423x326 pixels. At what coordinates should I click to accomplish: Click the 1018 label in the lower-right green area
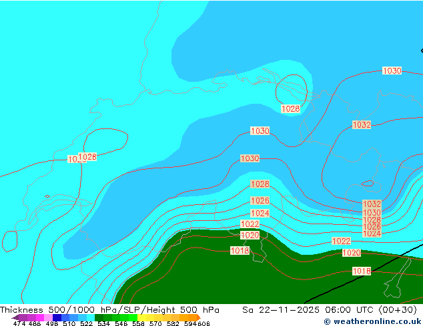point(362,271)
